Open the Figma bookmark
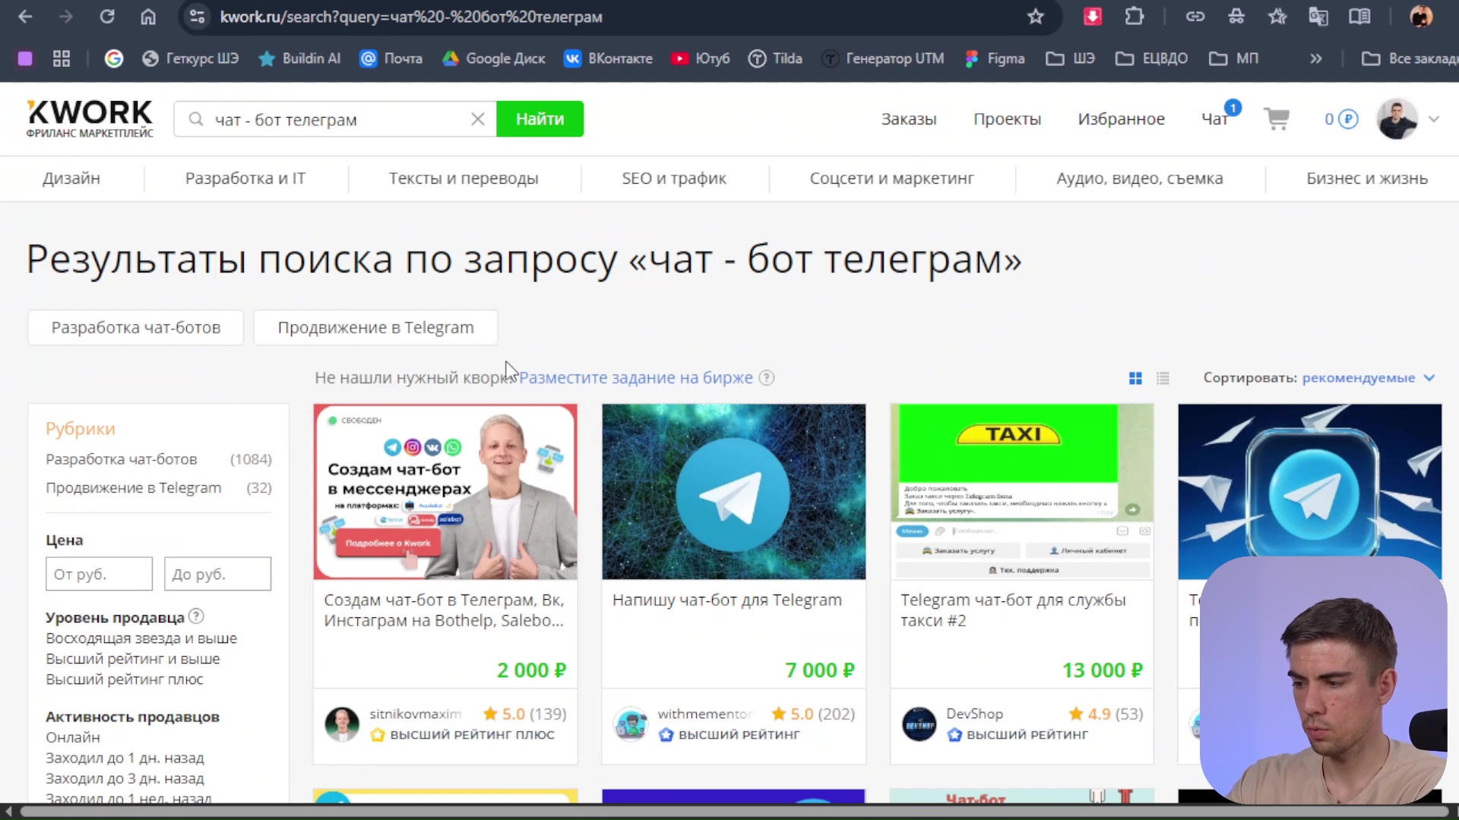Image resolution: width=1459 pixels, height=820 pixels. [995, 58]
